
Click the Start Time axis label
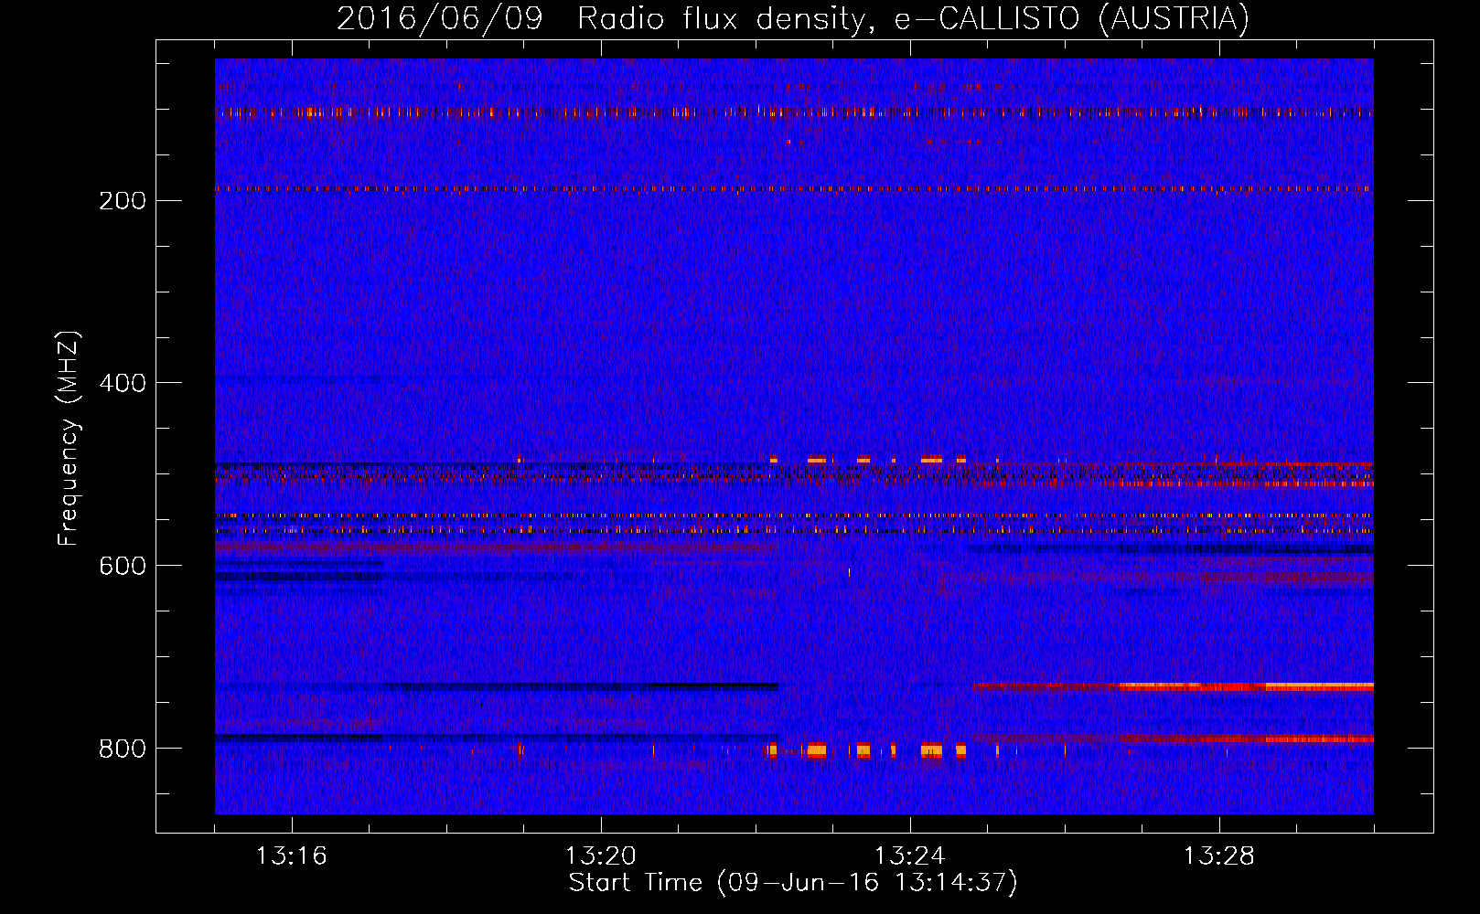793,883
